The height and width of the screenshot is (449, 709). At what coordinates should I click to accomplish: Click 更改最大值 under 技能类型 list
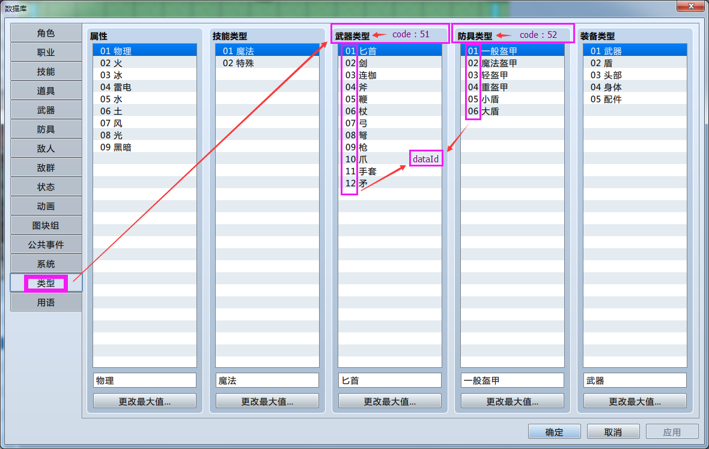pos(267,401)
